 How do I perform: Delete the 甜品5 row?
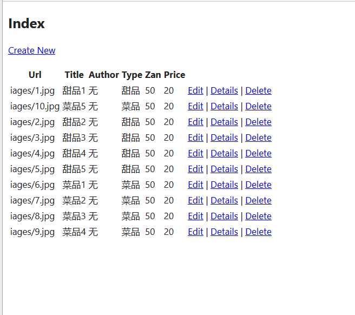(258, 169)
